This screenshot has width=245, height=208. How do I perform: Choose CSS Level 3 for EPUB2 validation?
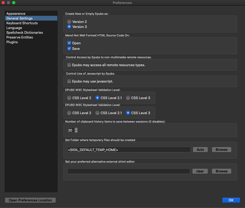click(x=128, y=98)
